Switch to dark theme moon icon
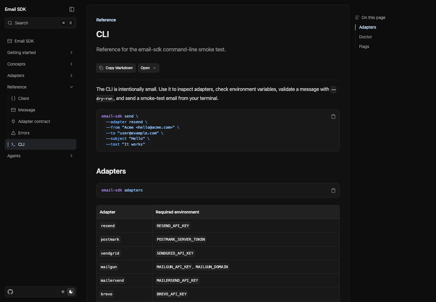The width and height of the screenshot is (436, 302). point(71,292)
